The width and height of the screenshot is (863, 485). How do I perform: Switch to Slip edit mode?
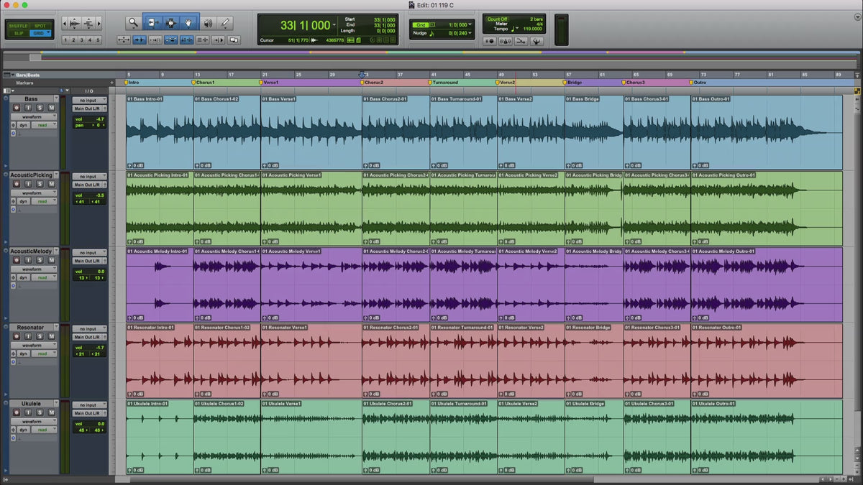18,33
